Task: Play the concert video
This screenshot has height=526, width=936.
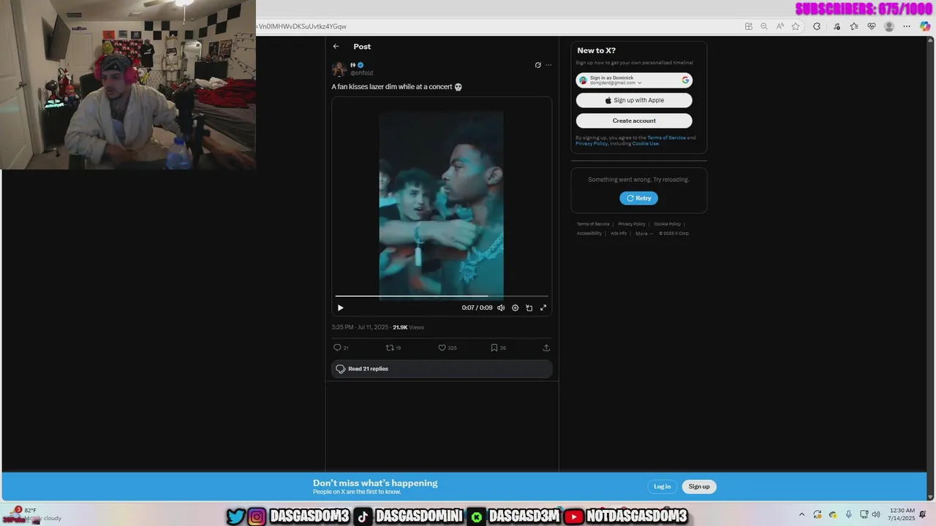Action: pyautogui.click(x=340, y=308)
